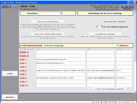Click the Zeile 9 label
Image resolution: width=137 pixels, height=103 pixels.
(x=23, y=82)
